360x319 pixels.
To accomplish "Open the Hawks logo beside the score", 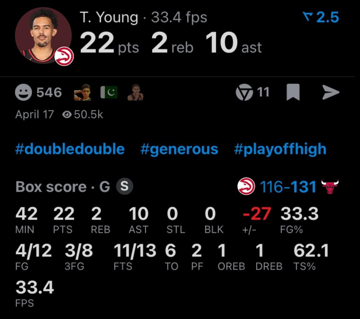I will pyautogui.click(x=246, y=186).
